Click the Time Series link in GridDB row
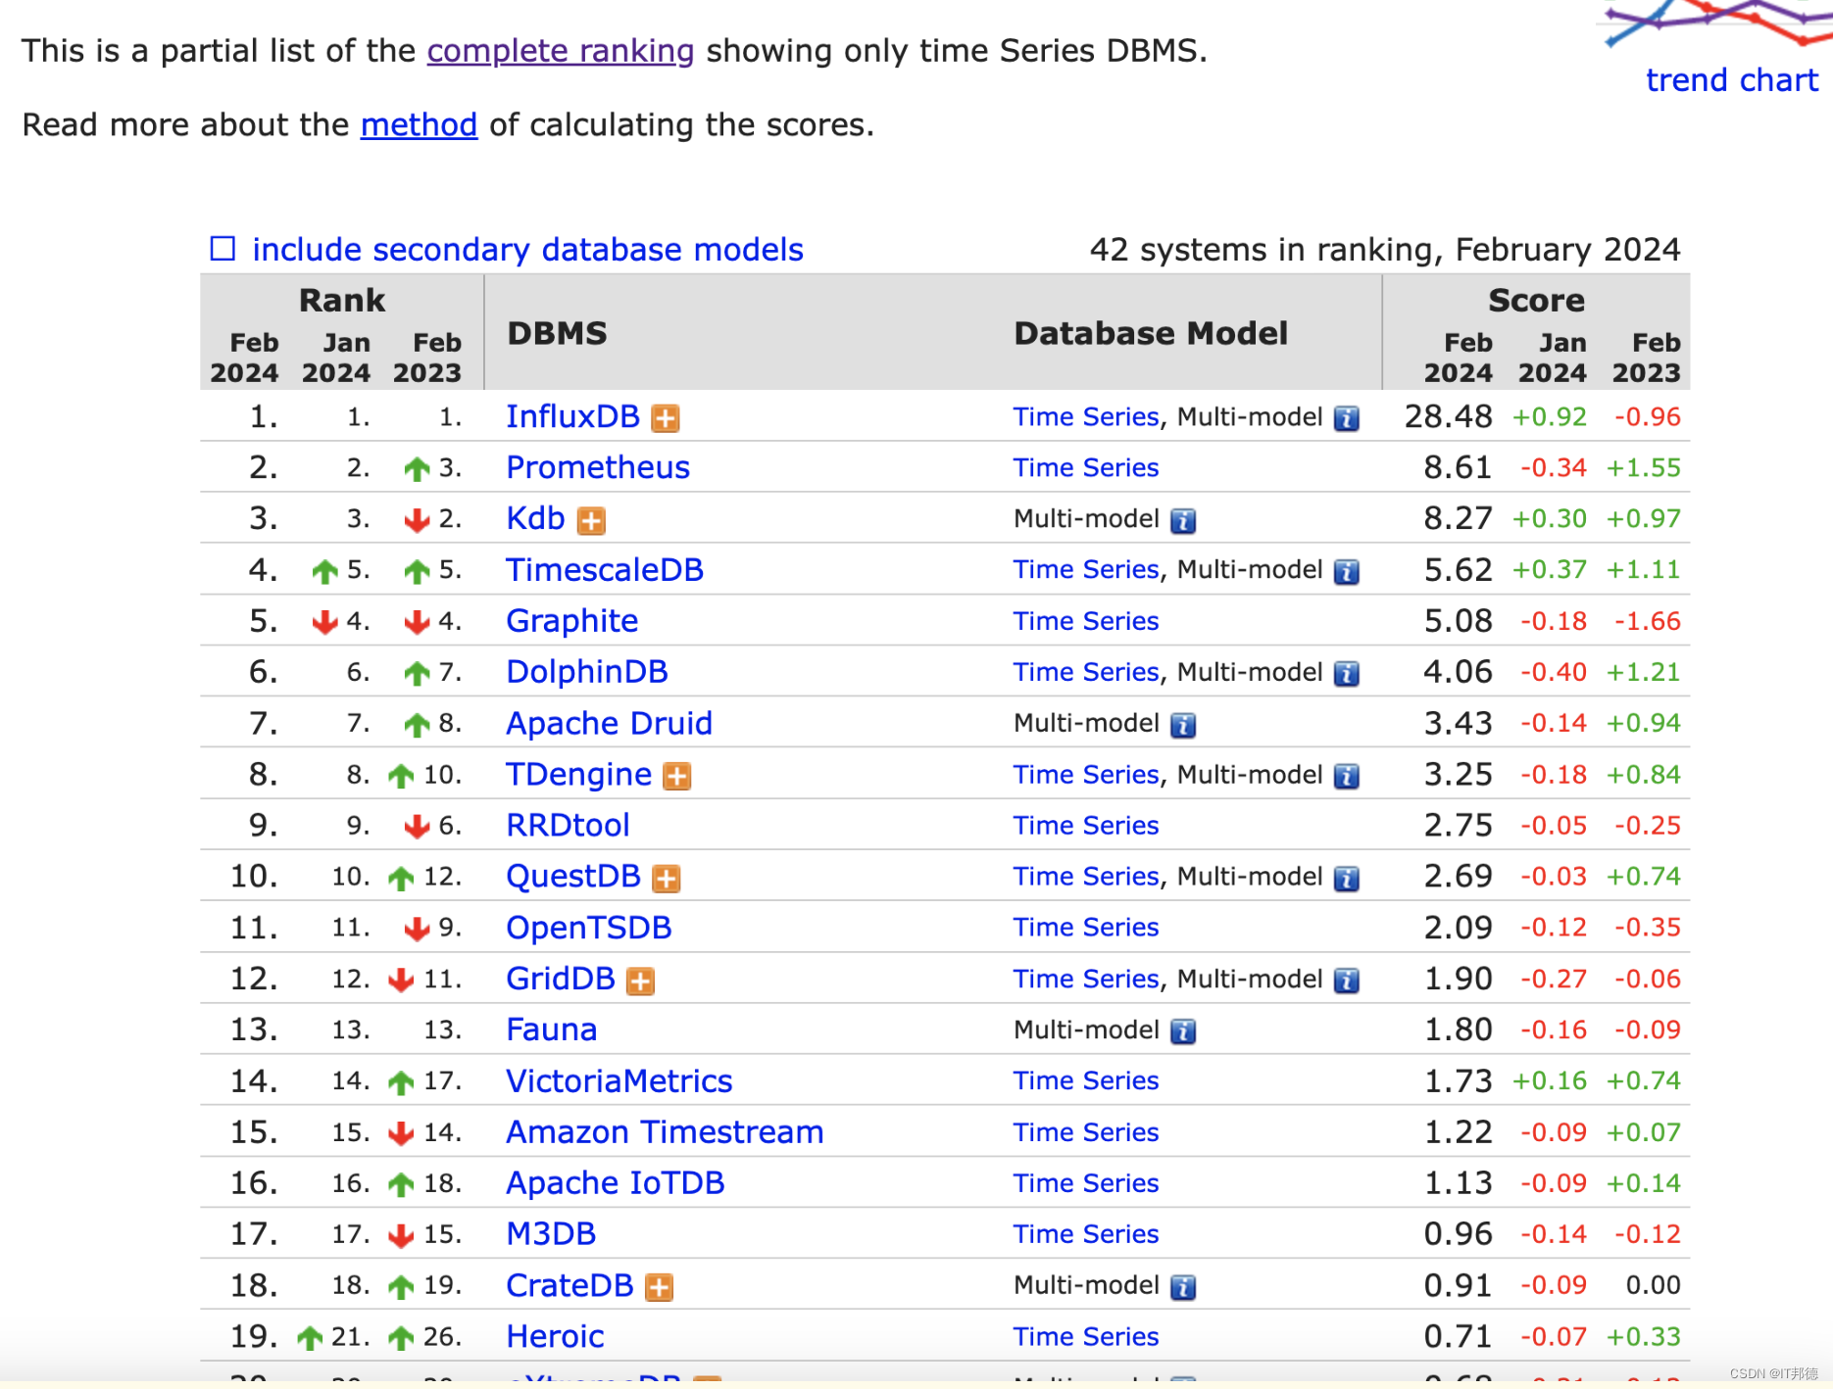Screen dimensions: 1833x1389 point(1086,979)
